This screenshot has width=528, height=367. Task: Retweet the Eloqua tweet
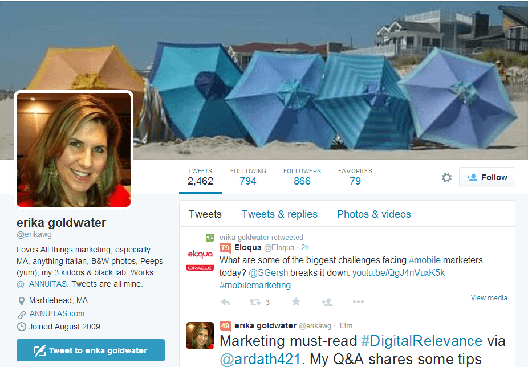[256, 302]
